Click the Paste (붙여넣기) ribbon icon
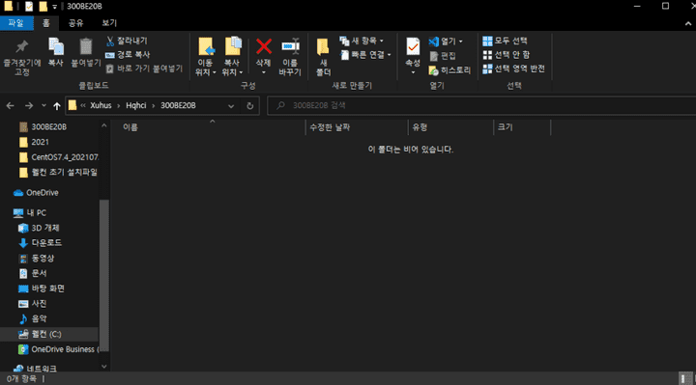Viewport: 696px width, 385px height. 86,52
